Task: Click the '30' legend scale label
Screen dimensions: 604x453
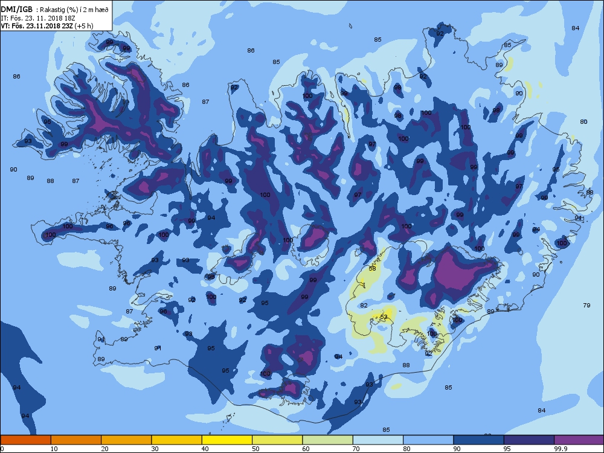Action: (155, 449)
